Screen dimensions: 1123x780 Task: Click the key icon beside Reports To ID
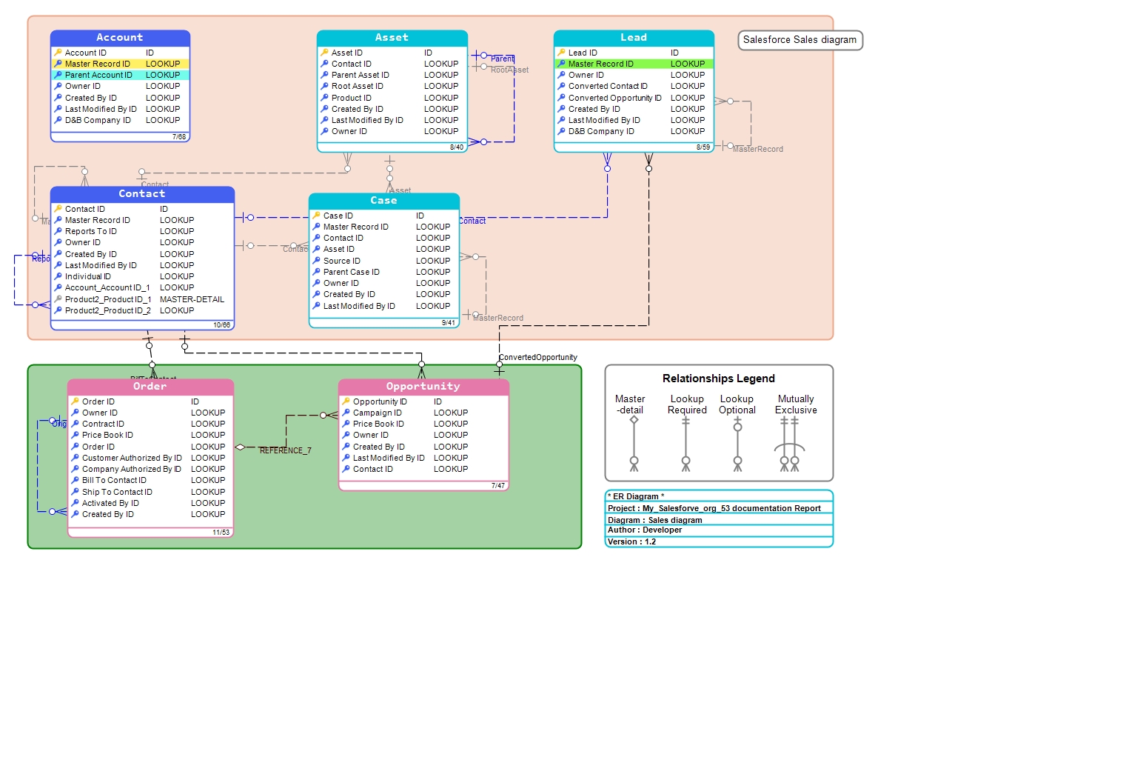click(x=58, y=231)
